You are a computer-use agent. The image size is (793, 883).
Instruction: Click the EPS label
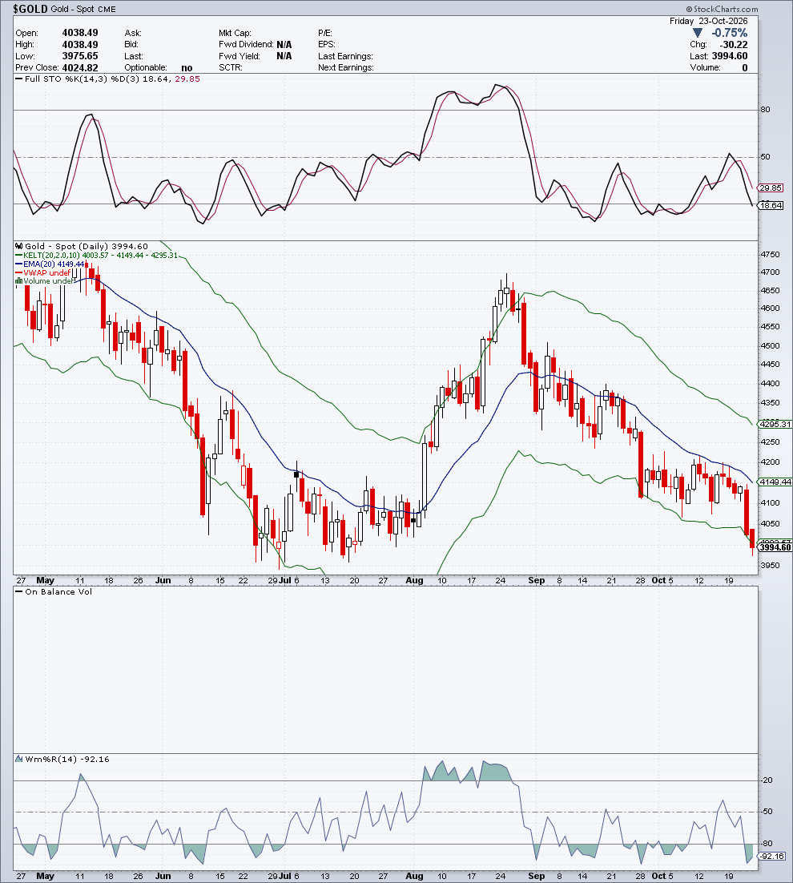pos(326,45)
